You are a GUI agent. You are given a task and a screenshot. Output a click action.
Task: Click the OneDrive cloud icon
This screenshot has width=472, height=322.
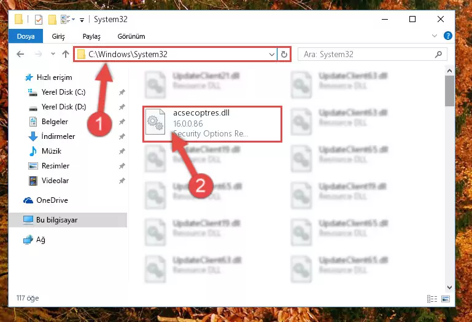tap(28, 200)
